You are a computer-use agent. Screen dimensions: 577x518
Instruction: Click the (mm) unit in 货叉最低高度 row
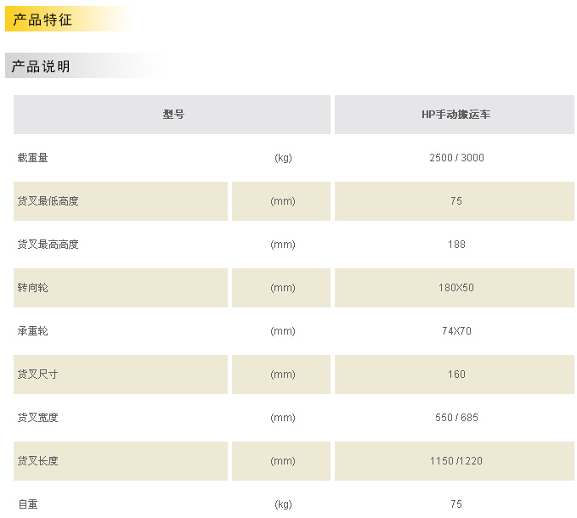point(283,201)
